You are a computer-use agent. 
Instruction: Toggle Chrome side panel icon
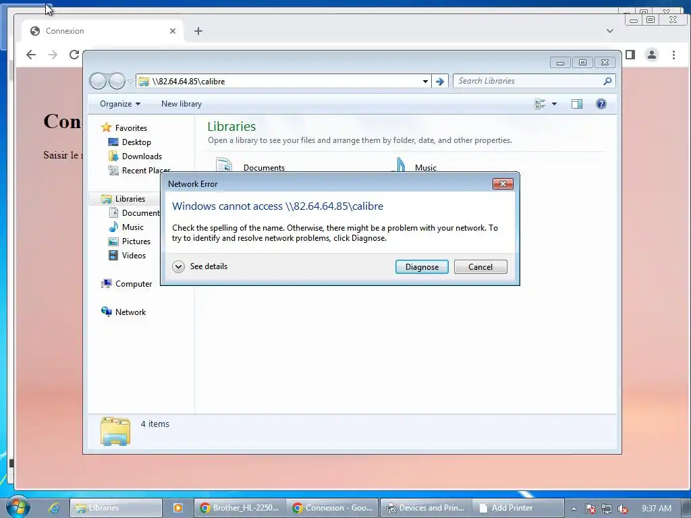pyautogui.click(x=630, y=55)
